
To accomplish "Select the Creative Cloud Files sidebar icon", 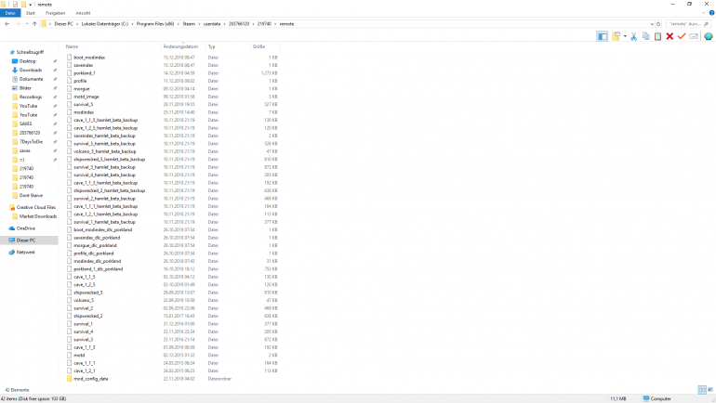I will 11,207.
